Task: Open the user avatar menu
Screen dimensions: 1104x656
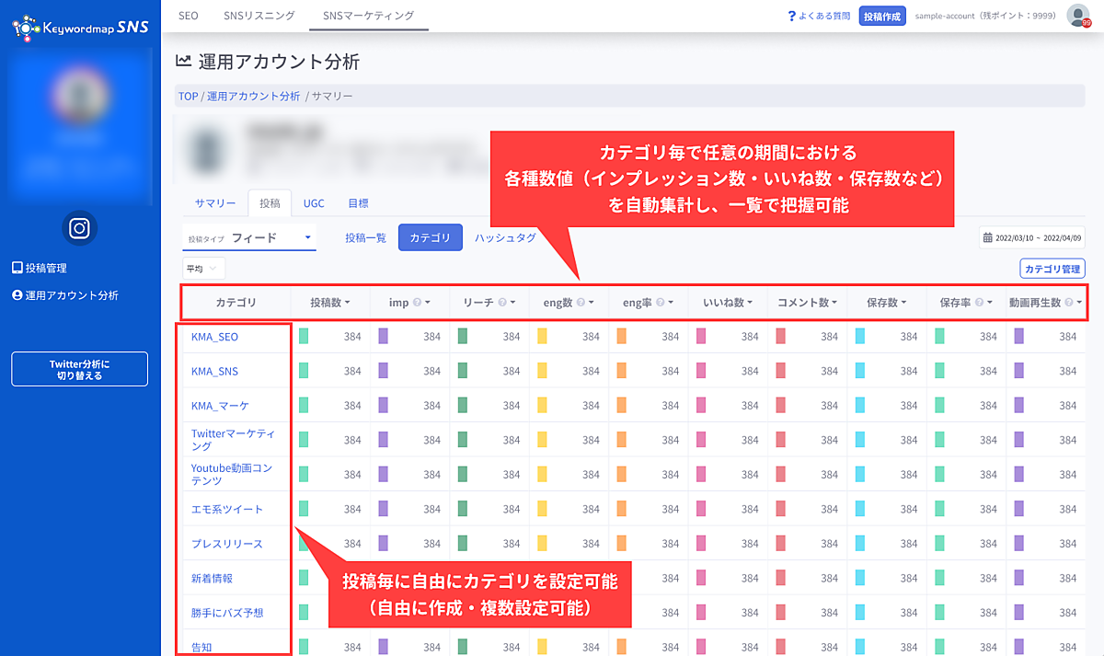Action: click(x=1077, y=16)
